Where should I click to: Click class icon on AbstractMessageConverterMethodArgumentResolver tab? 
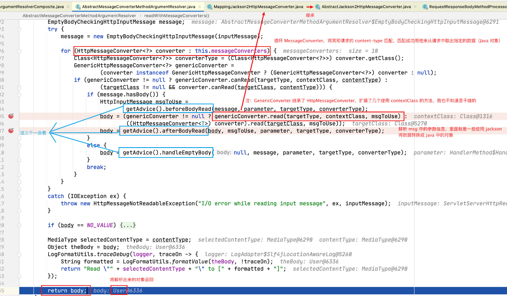pyautogui.click(x=78, y=7)
